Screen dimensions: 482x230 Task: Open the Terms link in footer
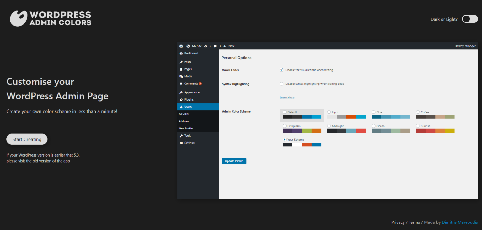tap(414, 222)
